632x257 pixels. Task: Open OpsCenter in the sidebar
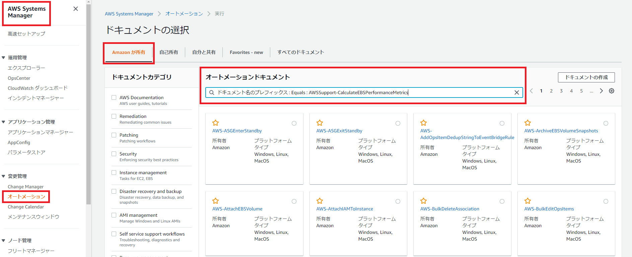click(19, 78)
